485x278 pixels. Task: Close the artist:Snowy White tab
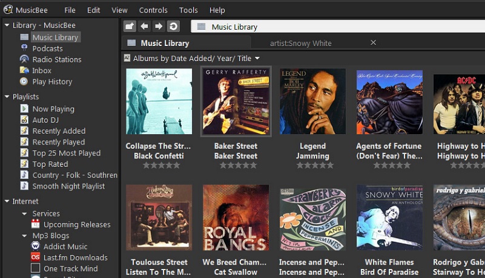pyautogui.click(x=373, y=42)
